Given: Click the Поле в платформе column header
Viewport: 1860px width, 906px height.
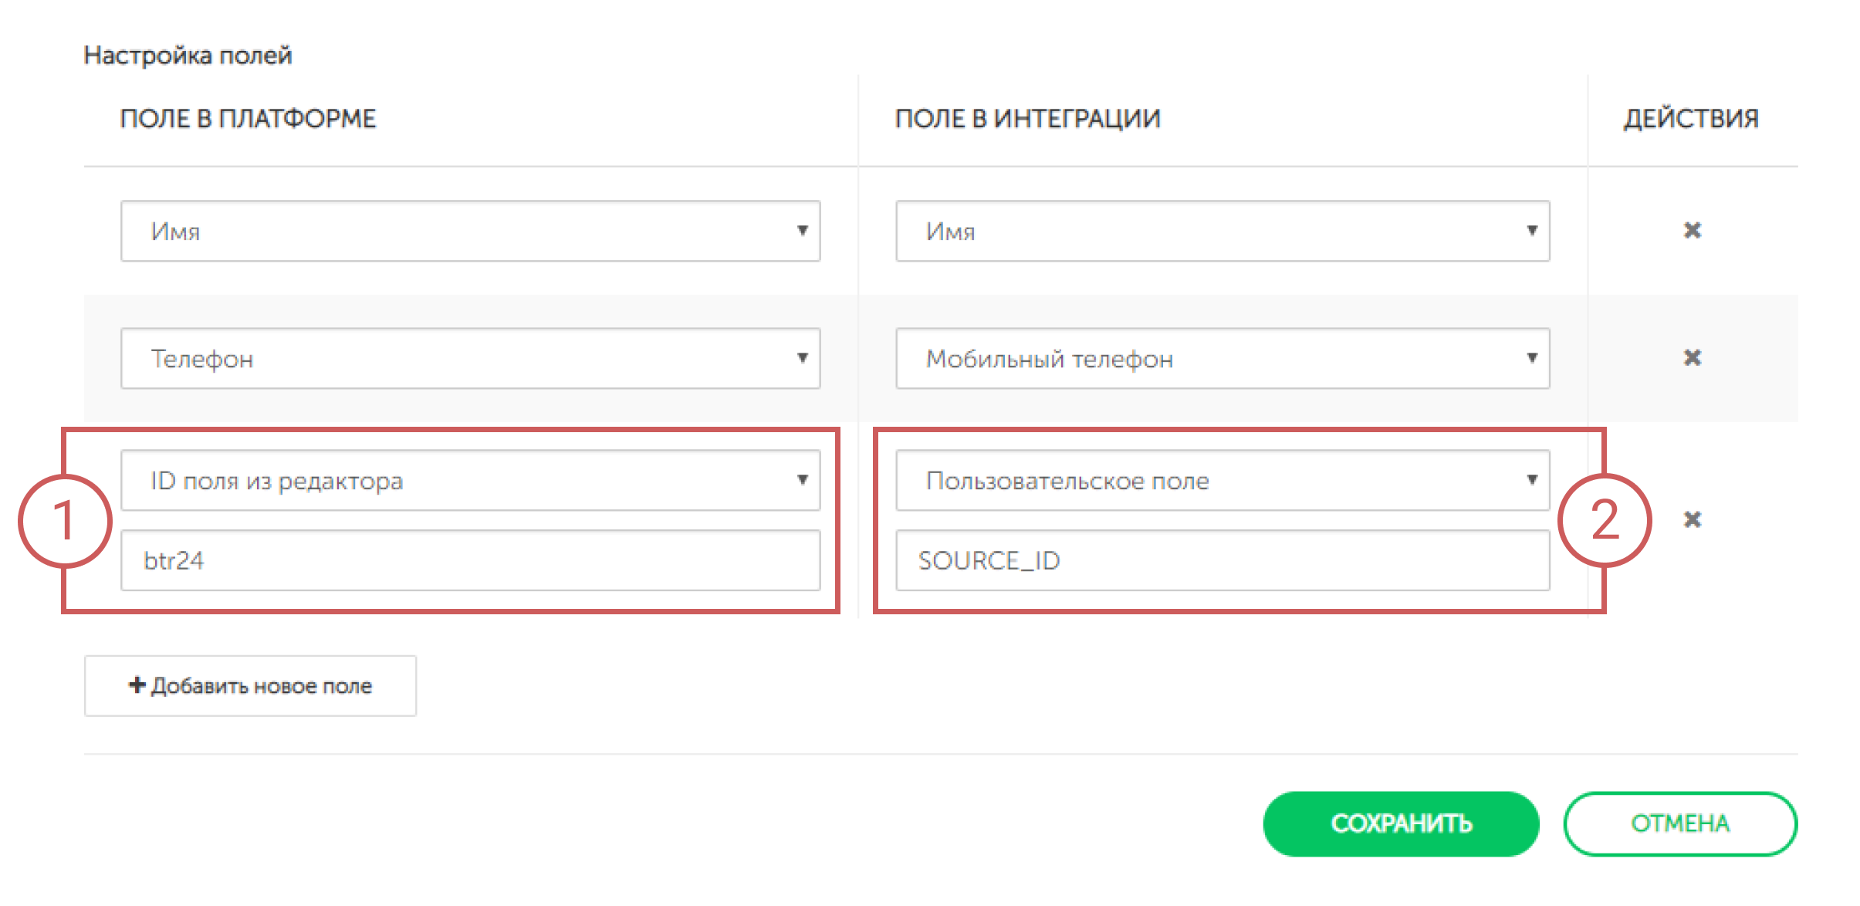Looking at the screenshot, I should pyautogui.click(x=248, y=119).
